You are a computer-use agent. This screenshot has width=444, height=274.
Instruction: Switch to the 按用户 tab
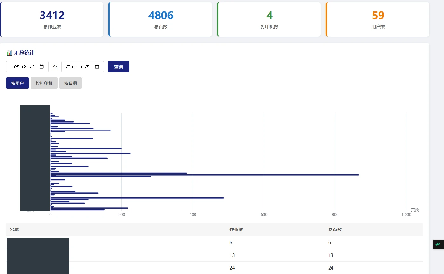17,83
